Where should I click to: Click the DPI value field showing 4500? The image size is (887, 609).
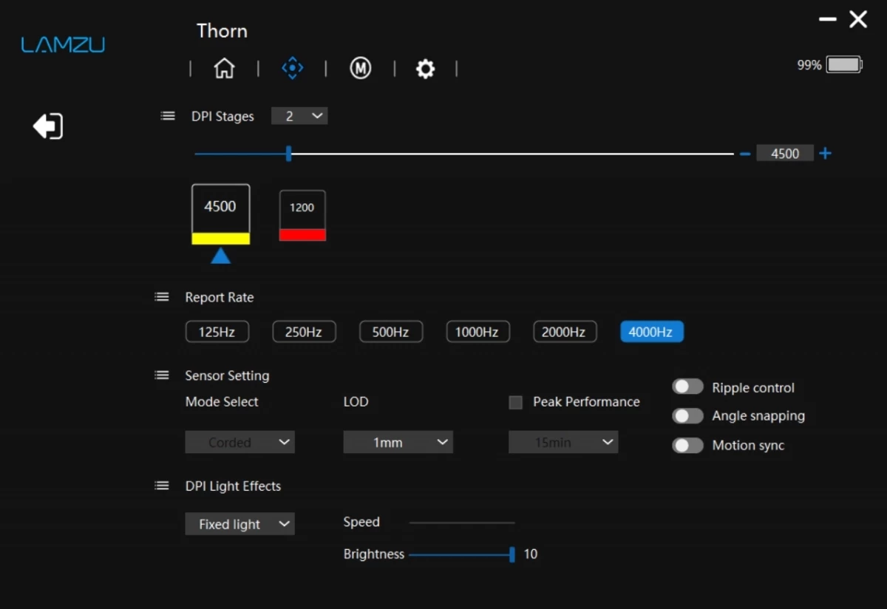pyautogui.click(x=785, y=154)
